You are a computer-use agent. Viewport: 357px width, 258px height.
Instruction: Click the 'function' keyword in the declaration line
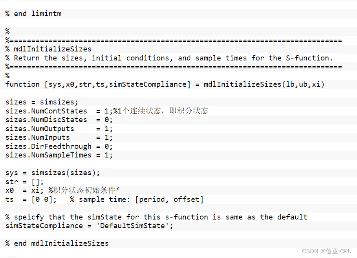22,84
